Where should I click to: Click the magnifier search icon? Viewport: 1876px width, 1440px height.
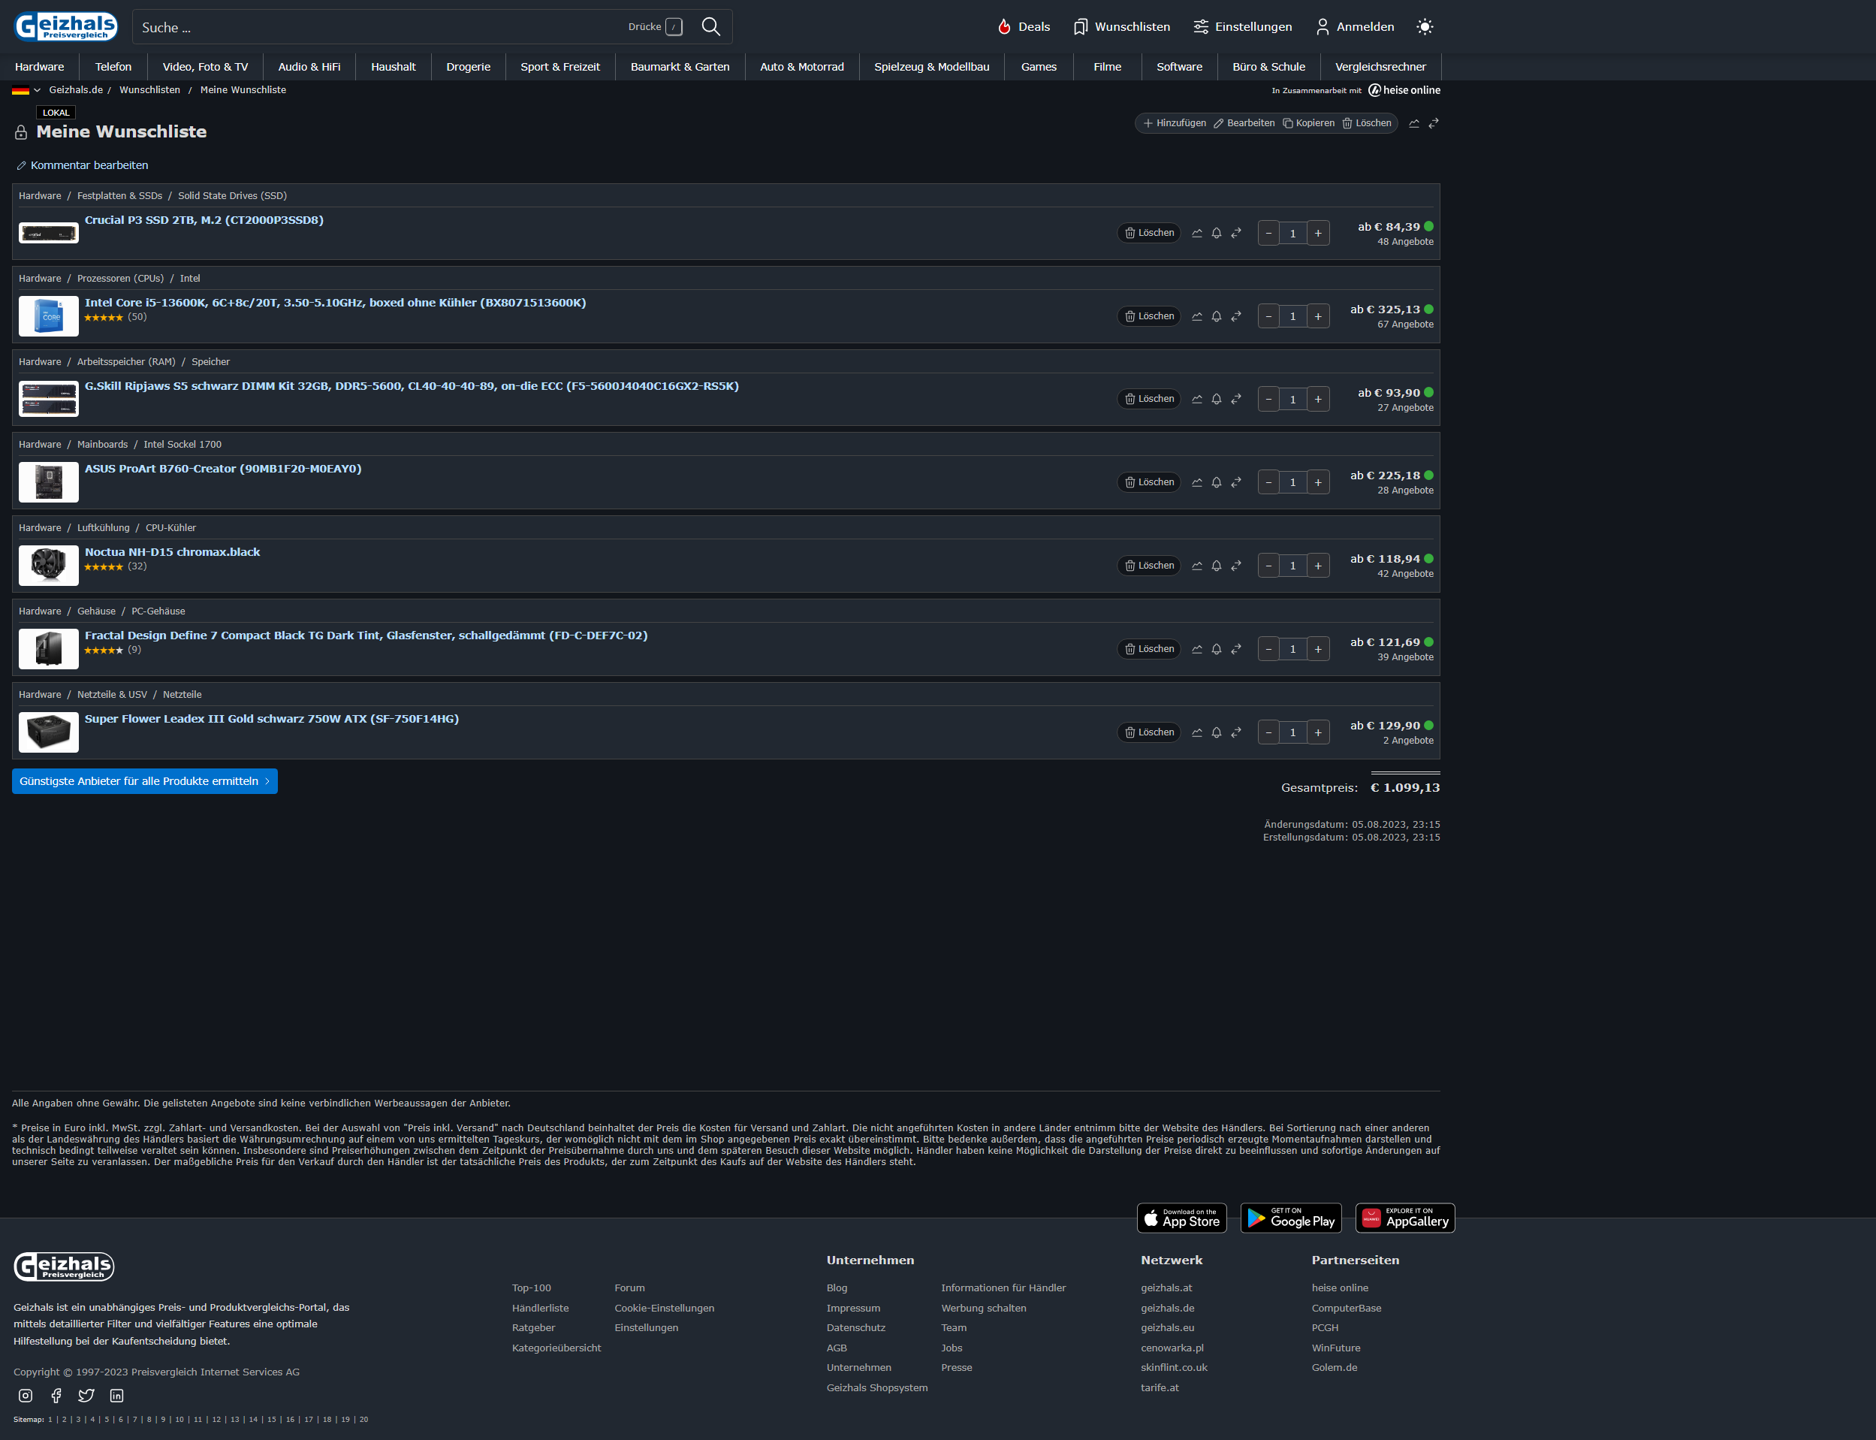click(x=710, y=26)
